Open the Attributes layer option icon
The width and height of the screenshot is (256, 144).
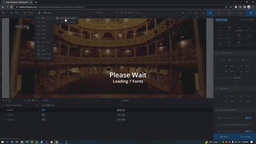coord(239,44)
